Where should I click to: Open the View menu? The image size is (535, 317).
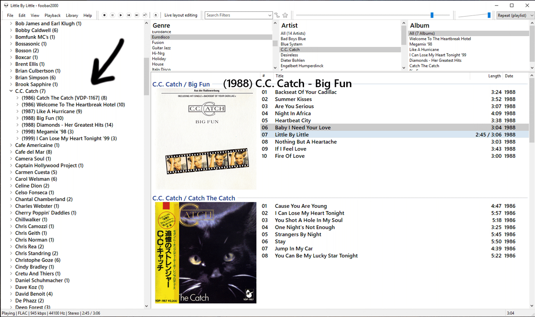tap(35, 15)
